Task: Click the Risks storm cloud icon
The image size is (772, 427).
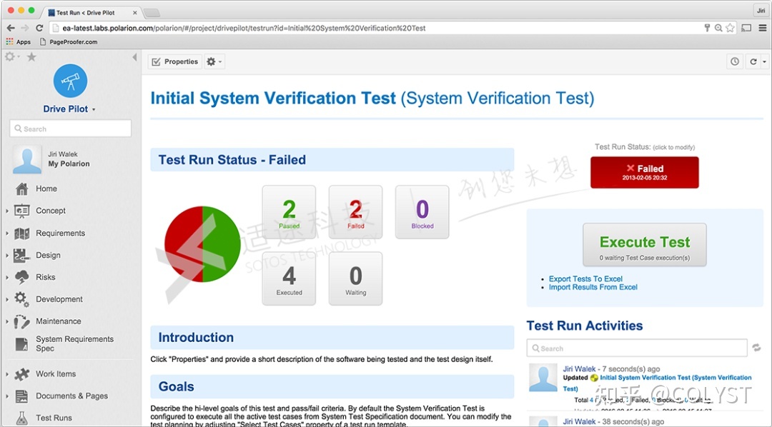Action: [x=21, y=277]
